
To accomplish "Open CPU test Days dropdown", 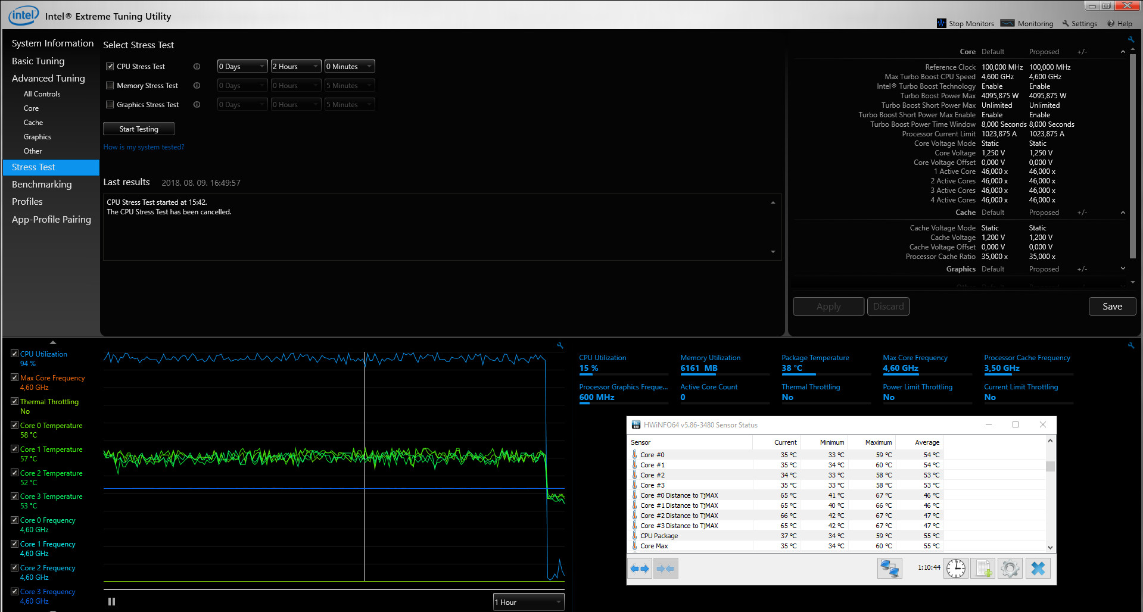I will coord(242,67).
